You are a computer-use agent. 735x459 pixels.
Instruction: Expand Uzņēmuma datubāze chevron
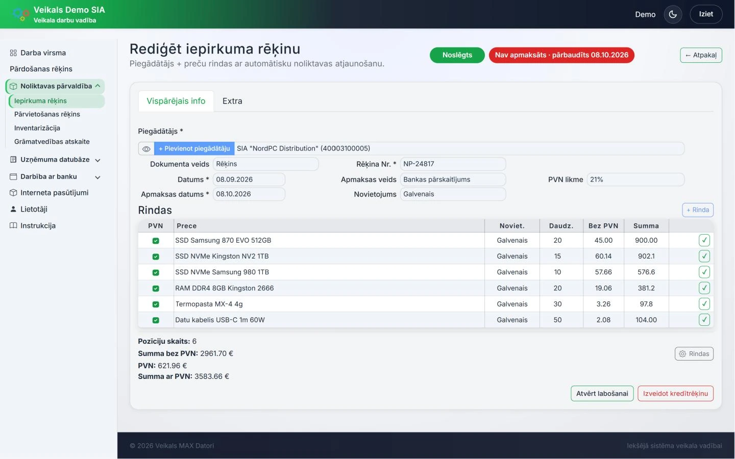coord(97,160)
